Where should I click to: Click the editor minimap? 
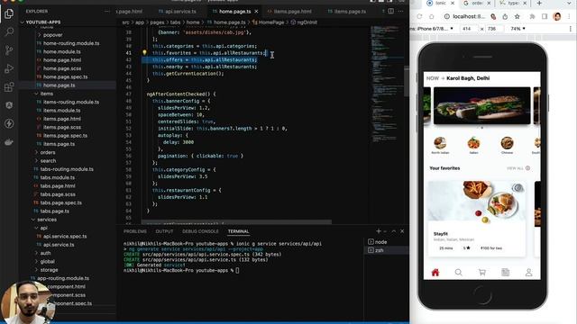[387, 85]
